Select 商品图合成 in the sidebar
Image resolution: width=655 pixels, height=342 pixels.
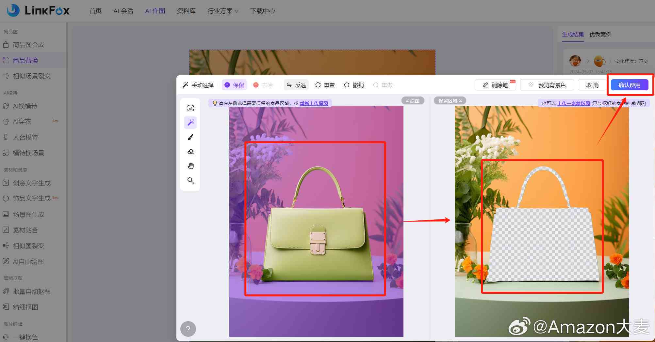click(x=33, y=45)
